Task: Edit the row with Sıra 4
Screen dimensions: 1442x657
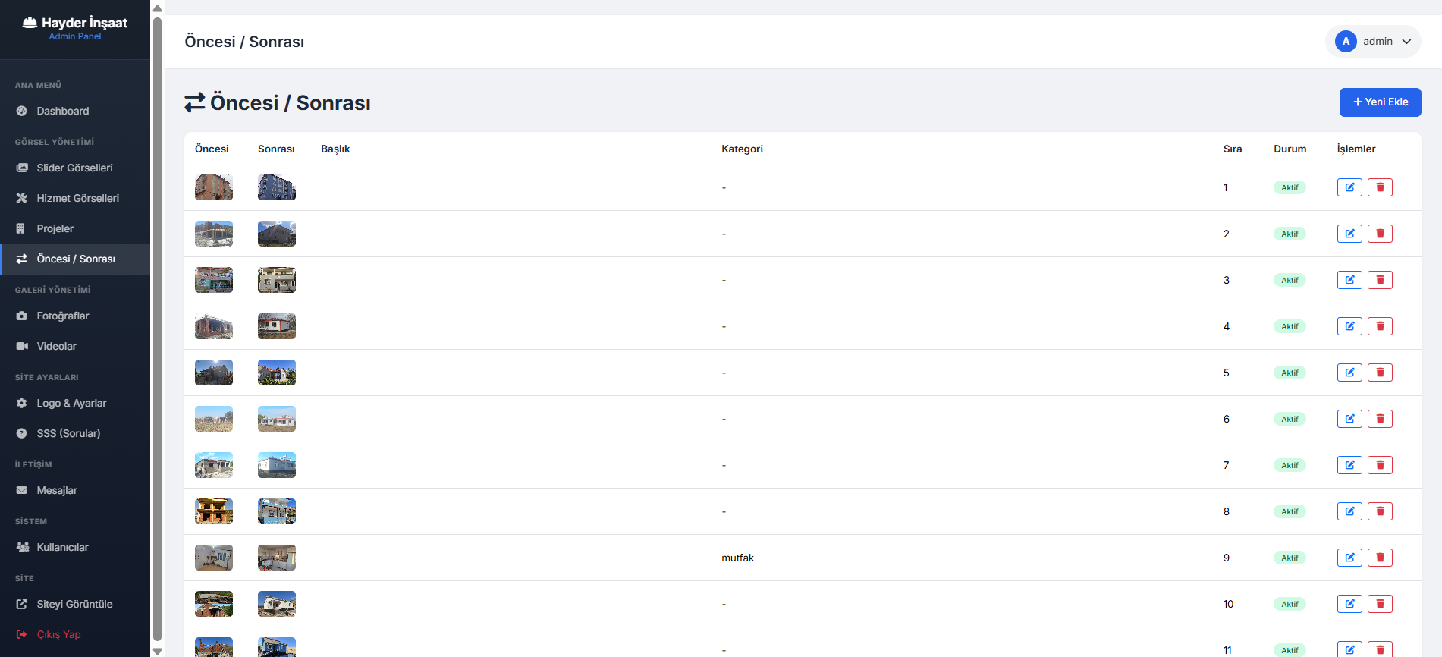Action: (x=1349, y=326)
